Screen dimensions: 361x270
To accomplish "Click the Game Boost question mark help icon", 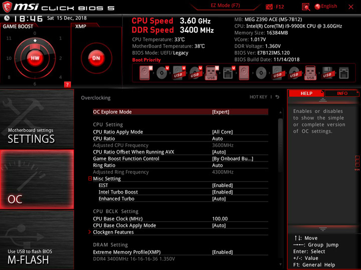I will click(67, 84).
